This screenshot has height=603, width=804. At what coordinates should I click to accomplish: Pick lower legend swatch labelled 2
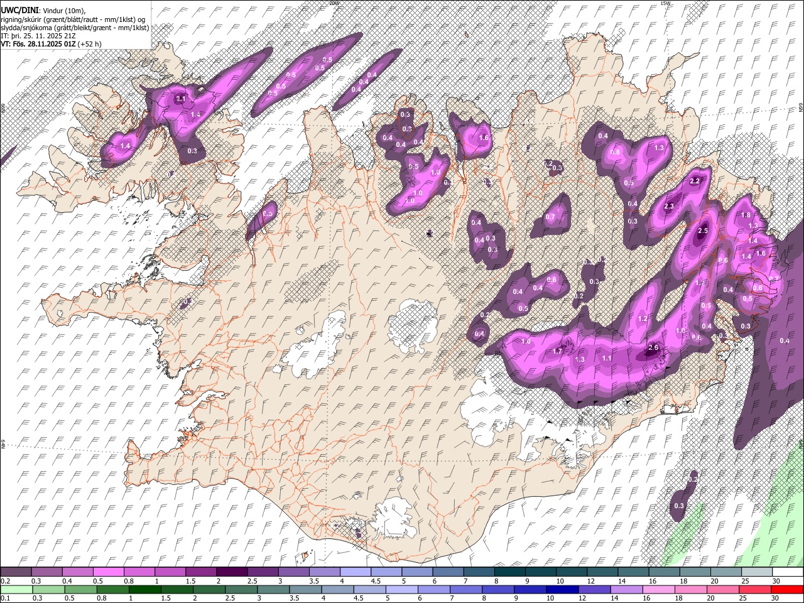(x=209, y=589)
